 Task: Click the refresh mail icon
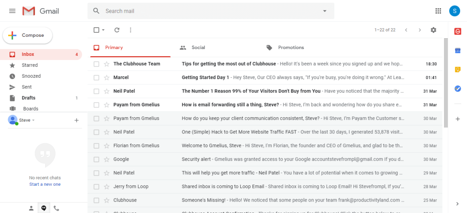[117, 30]
